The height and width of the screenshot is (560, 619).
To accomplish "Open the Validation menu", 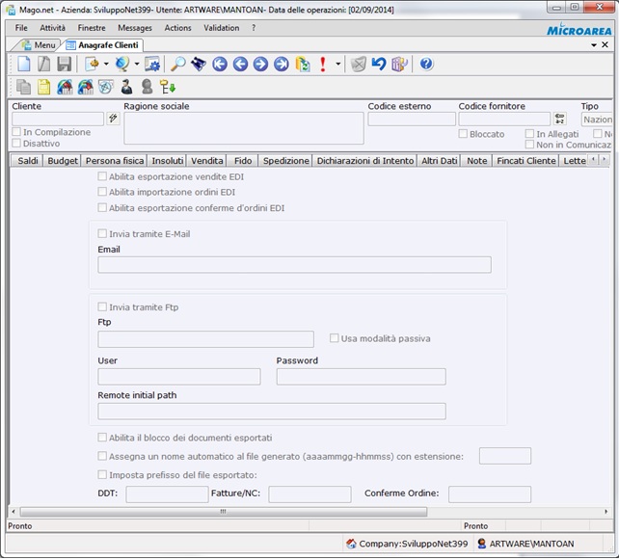I will coord(222,28).
